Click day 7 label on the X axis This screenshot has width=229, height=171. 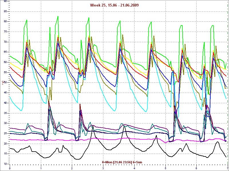click(x=227, y=168)
